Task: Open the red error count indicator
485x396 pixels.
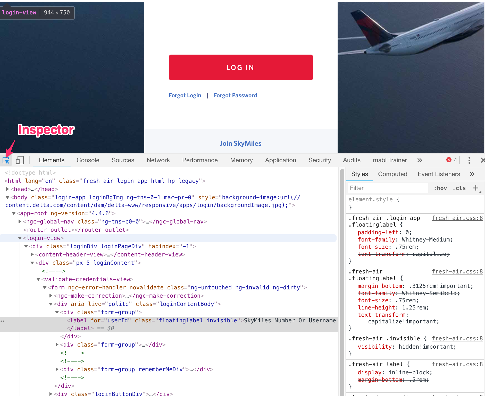Action: [x=451, y=160]
